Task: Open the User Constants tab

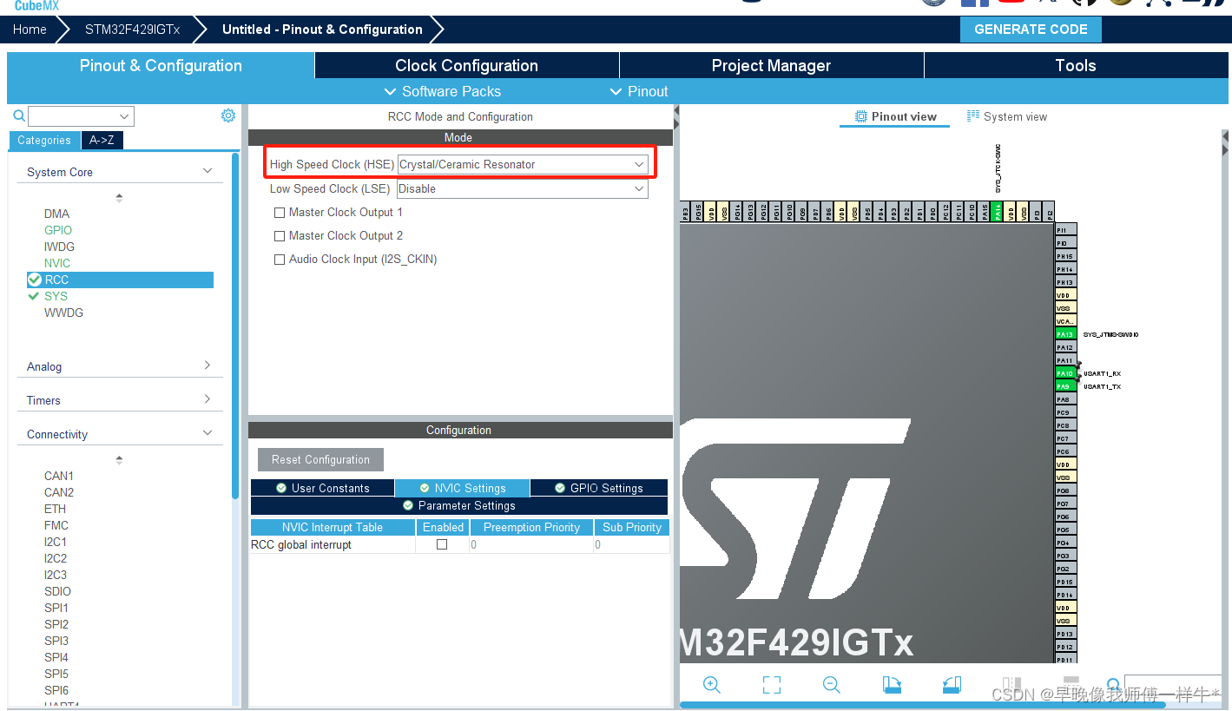Action: click(322, 488)
